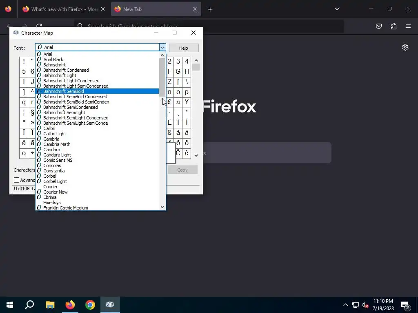Click the Copy button in Character Map
The image size is (418, 313).
(x=182, y=170)
